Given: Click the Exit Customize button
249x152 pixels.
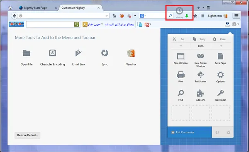Looking at the screenshot, I should pyautogui.click(x=190, y=133).
